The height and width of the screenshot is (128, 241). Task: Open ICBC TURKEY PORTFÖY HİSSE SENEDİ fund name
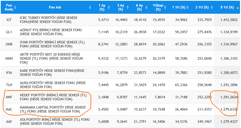pyautogui.click(x=48, y=20)
